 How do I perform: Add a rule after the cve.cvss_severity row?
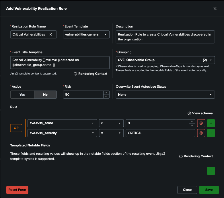211,133
